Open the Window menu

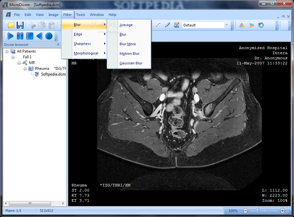97,15
